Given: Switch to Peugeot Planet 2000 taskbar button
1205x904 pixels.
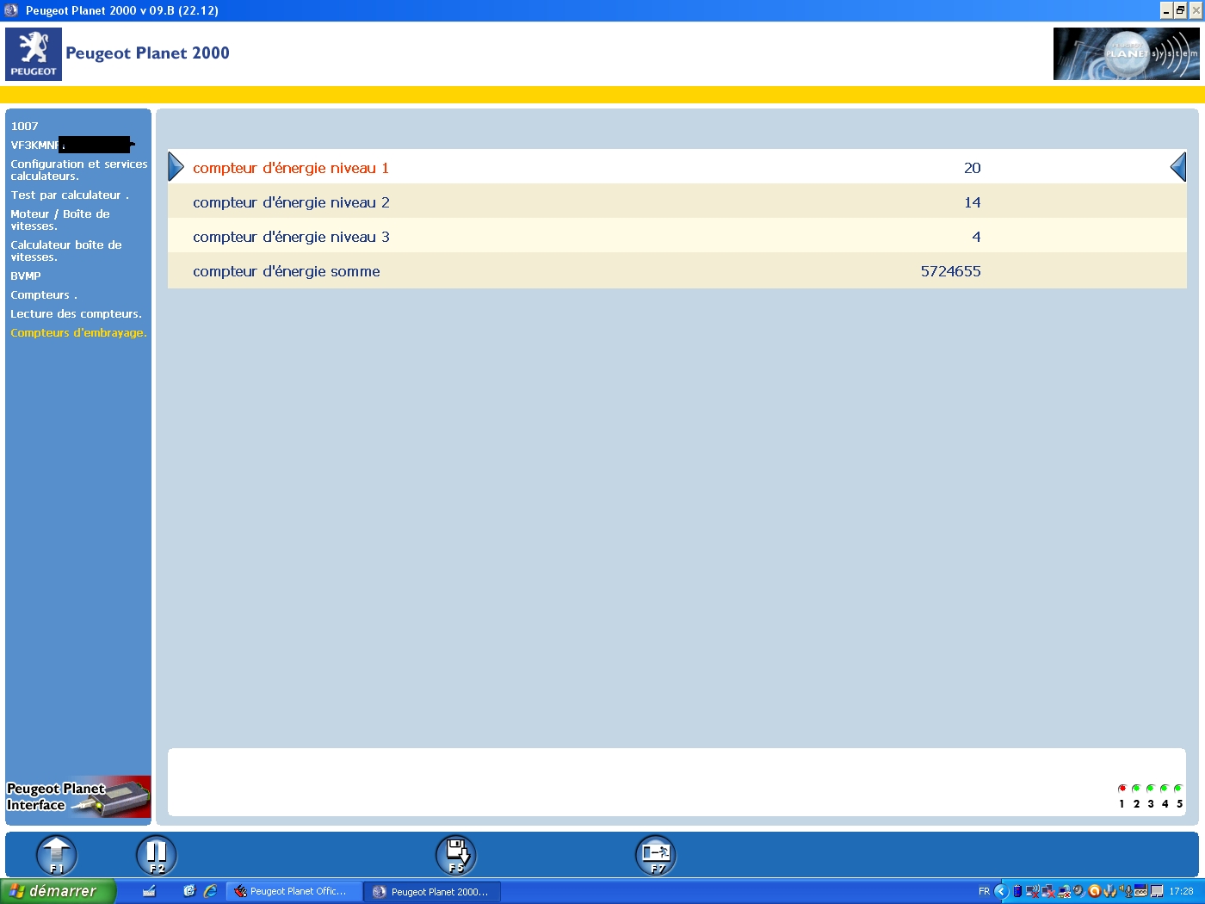Looking at the screenshot, I should (x=432, y=891).
